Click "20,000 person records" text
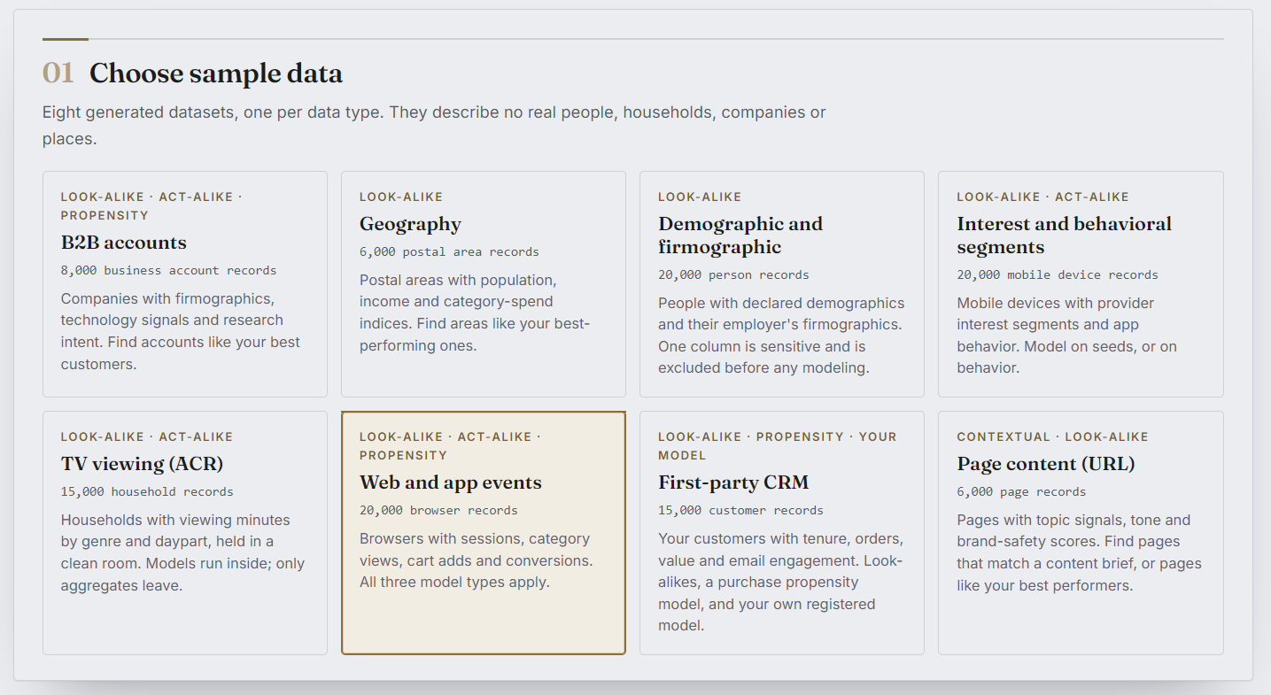The image size is (1271, 695). [733, 275]
